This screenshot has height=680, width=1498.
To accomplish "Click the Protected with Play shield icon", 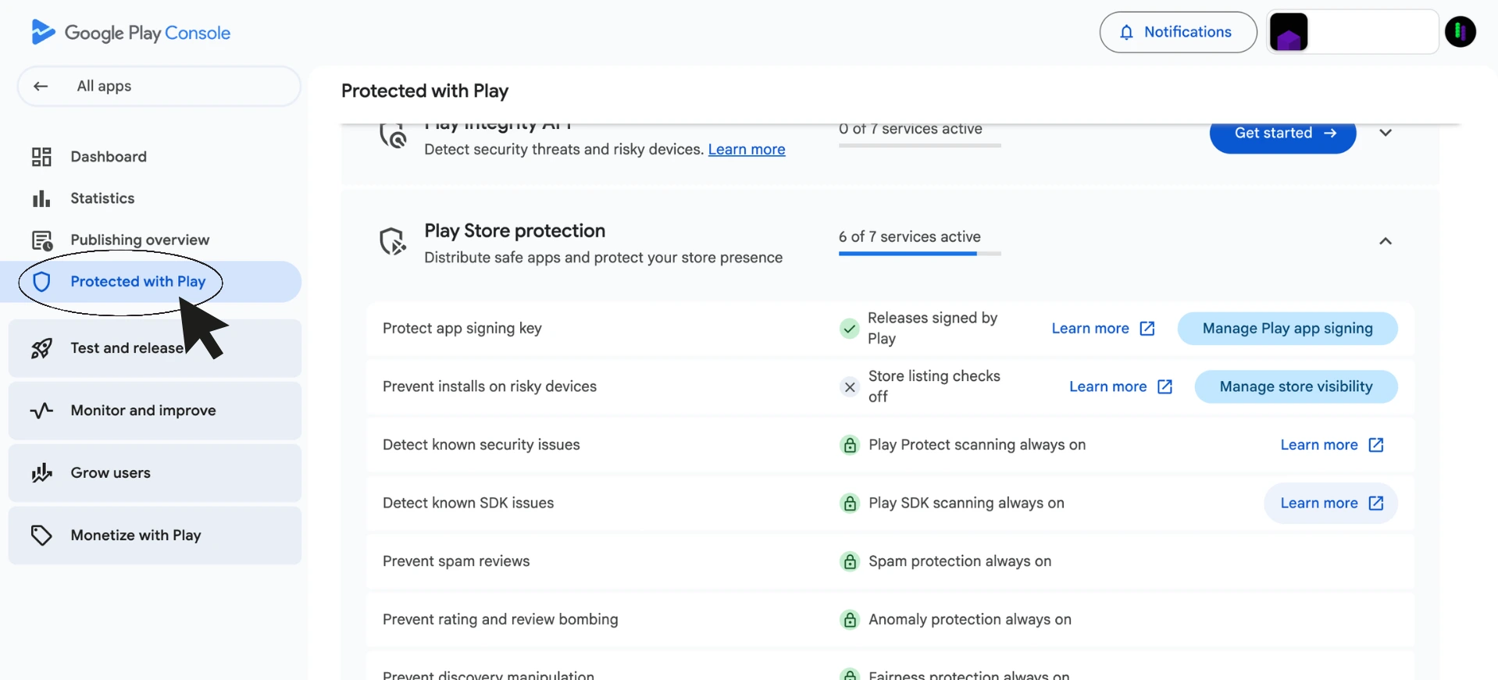I will 41,282.
